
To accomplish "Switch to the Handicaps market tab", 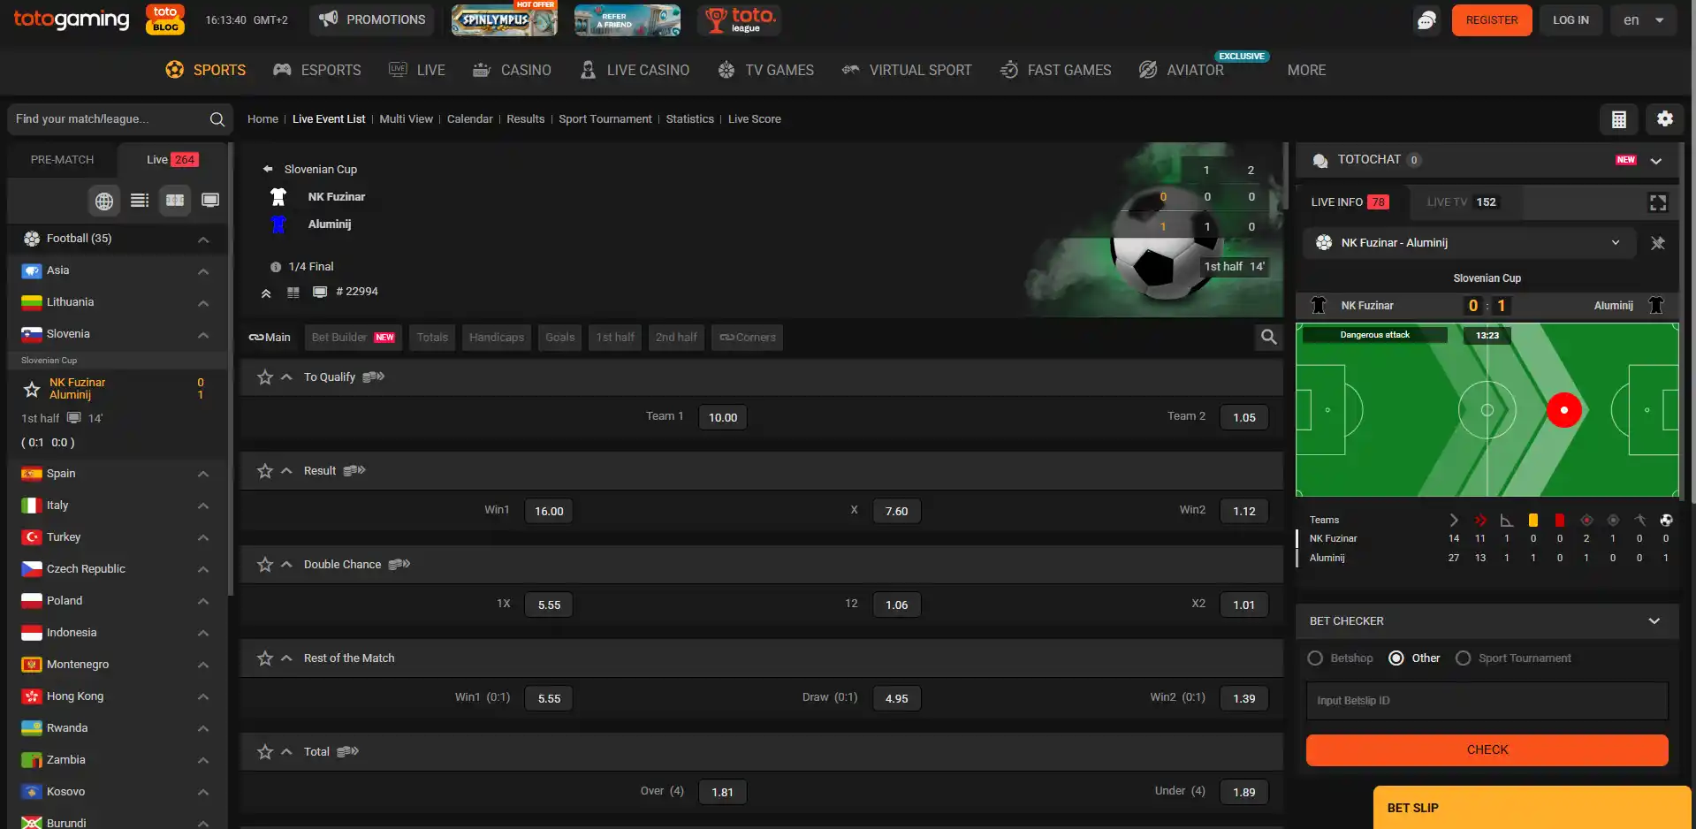I will pyautogui.click(x=497, y=338).
